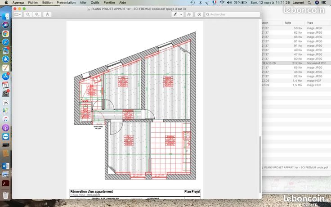The image size is (331, 207).
Task: Expand the pen tool dropdown arrow
Action: 181,14
